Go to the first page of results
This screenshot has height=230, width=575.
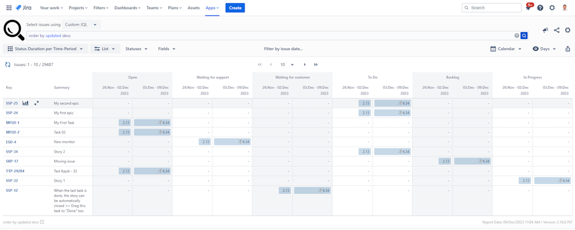pyautogui.click(x=260, y=64)
